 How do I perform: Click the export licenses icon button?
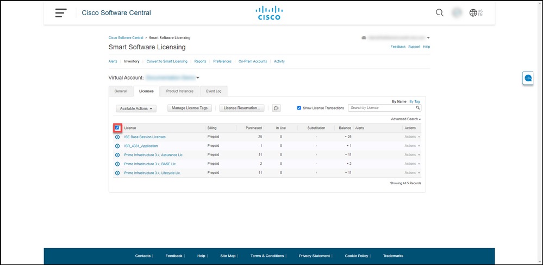pos(276,108)
